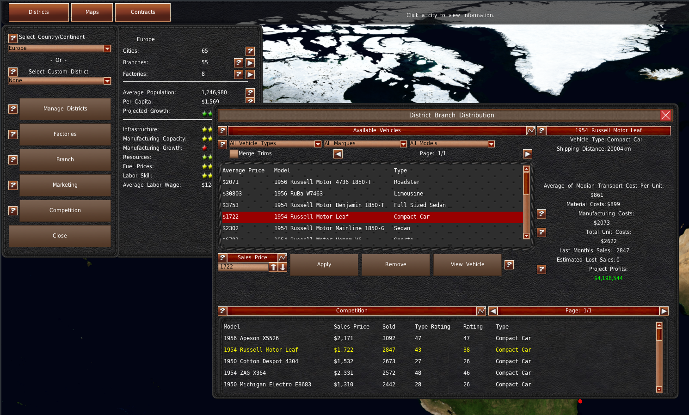689x415 pixels.
Task: Click help icon beside Manufacturing Costs
Action: (x=541, y=214)
